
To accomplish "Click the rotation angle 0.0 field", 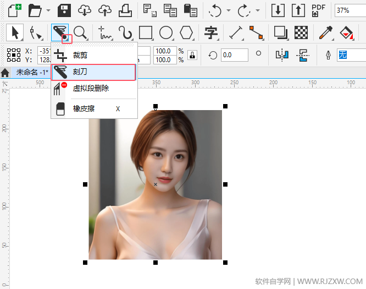I will [x=234, y=55].
